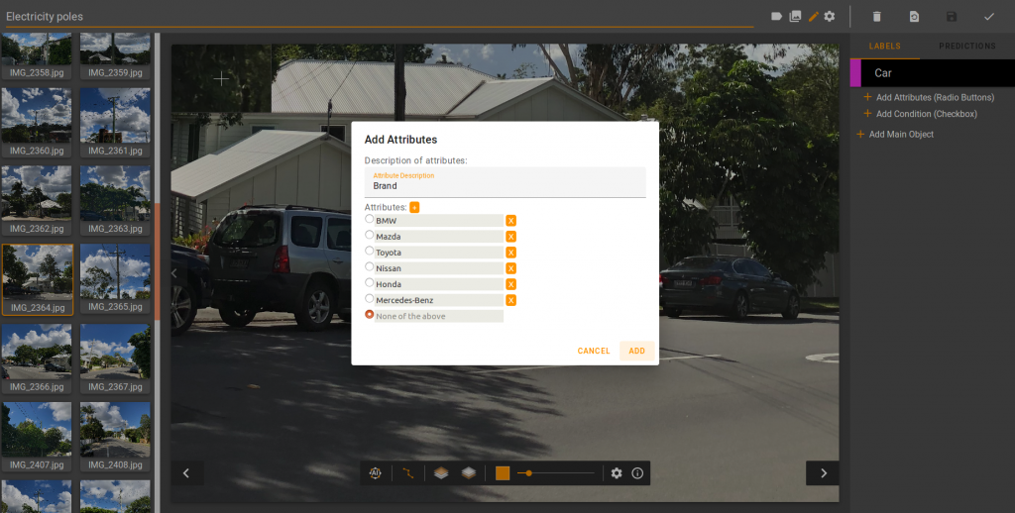
Task: Select None of the above radio button
Action: (370, 314)
